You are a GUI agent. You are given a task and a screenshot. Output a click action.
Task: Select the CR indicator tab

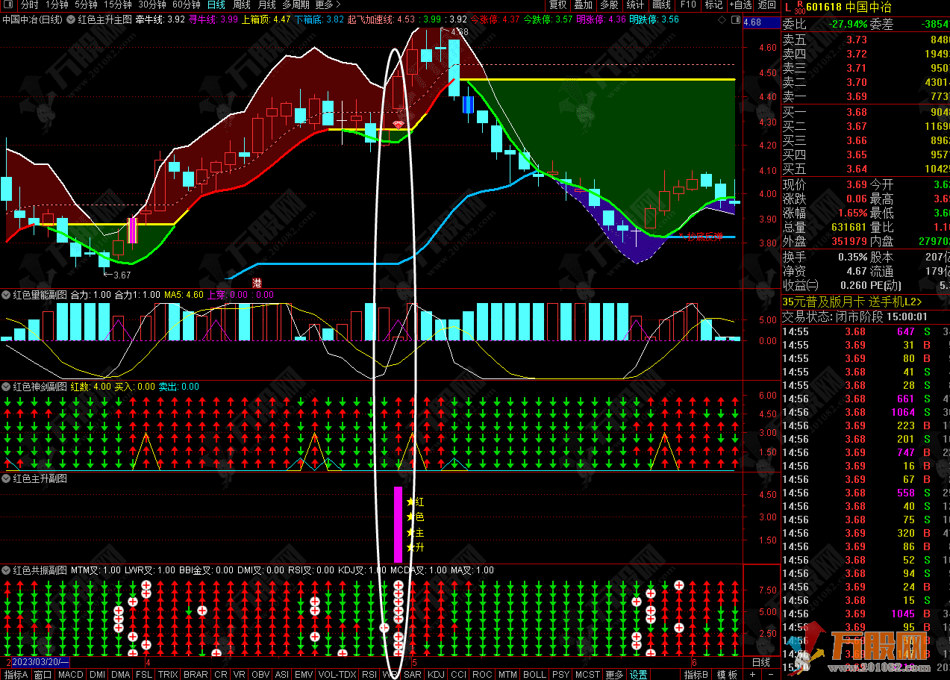(x=221, y=674)
